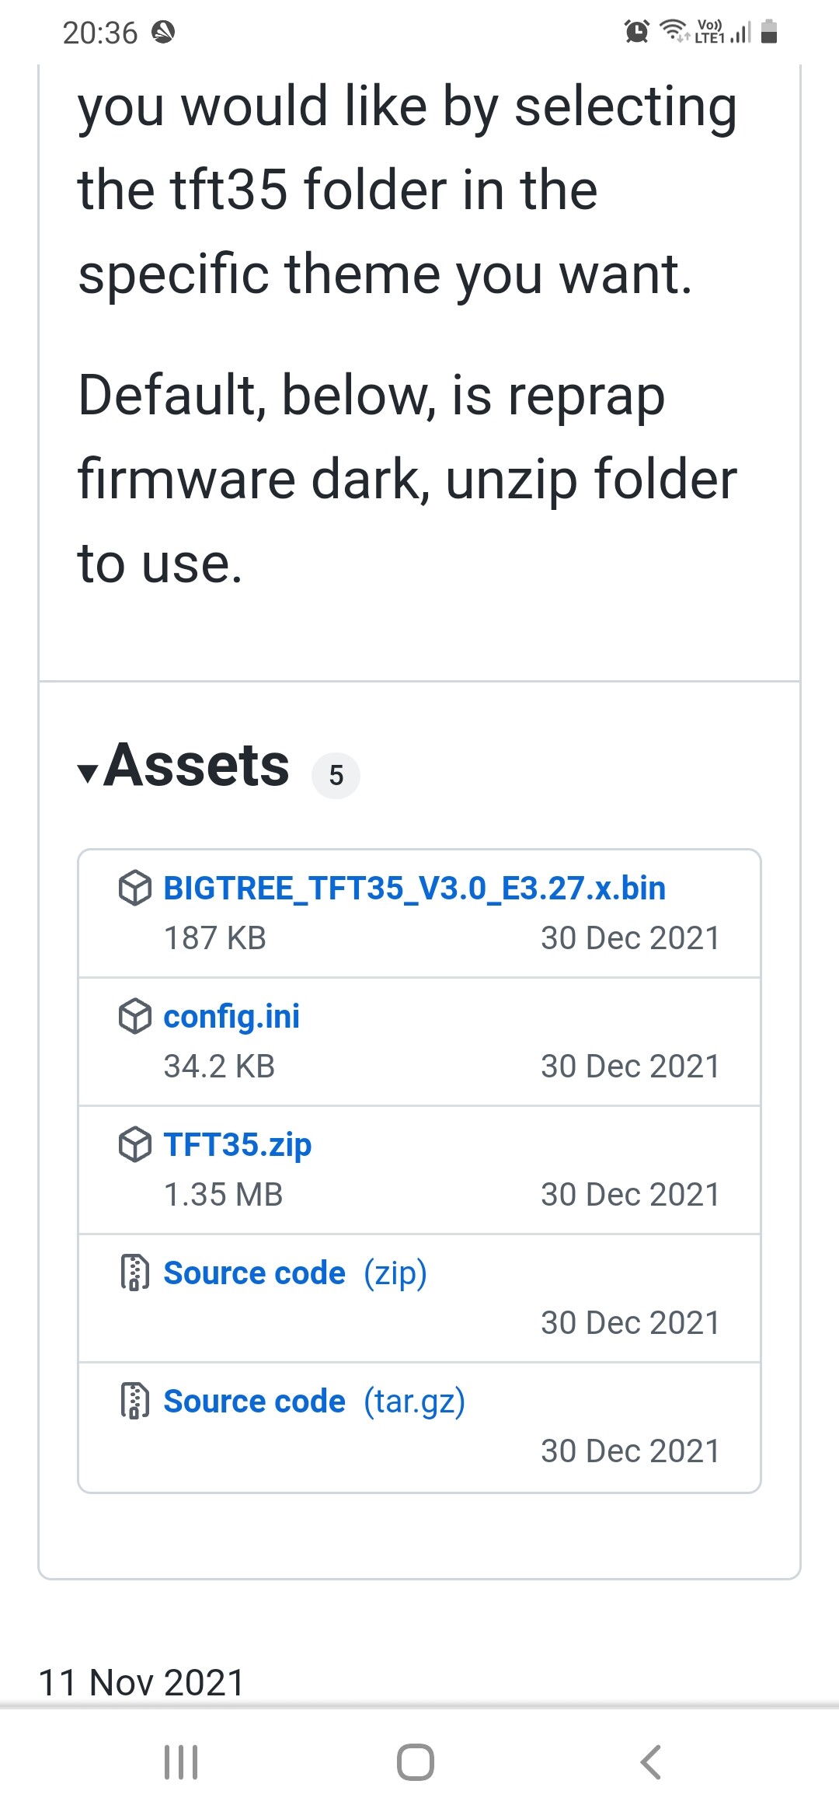Viewport: 839px width, 1819px height.
Task: Tap package icon beside TFT35.zip
Action: tap(134, 1144)
